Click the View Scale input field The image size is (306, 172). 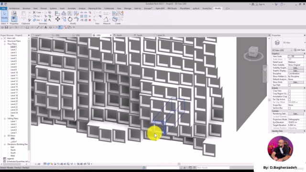click(296, 56)
